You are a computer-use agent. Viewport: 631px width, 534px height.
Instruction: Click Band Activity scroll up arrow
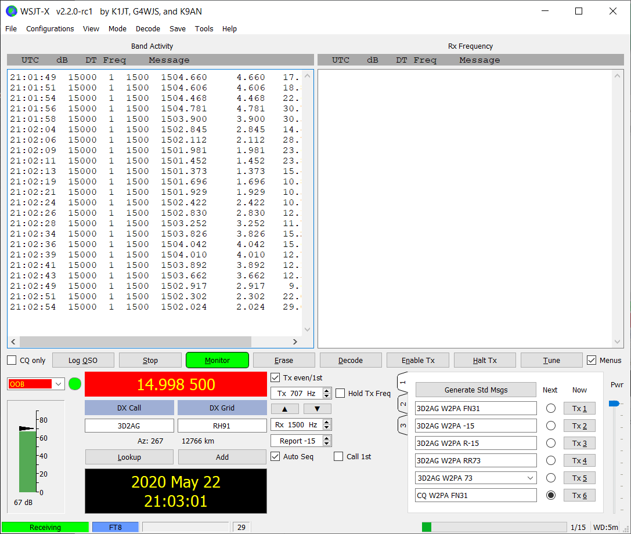coord(308,75)
